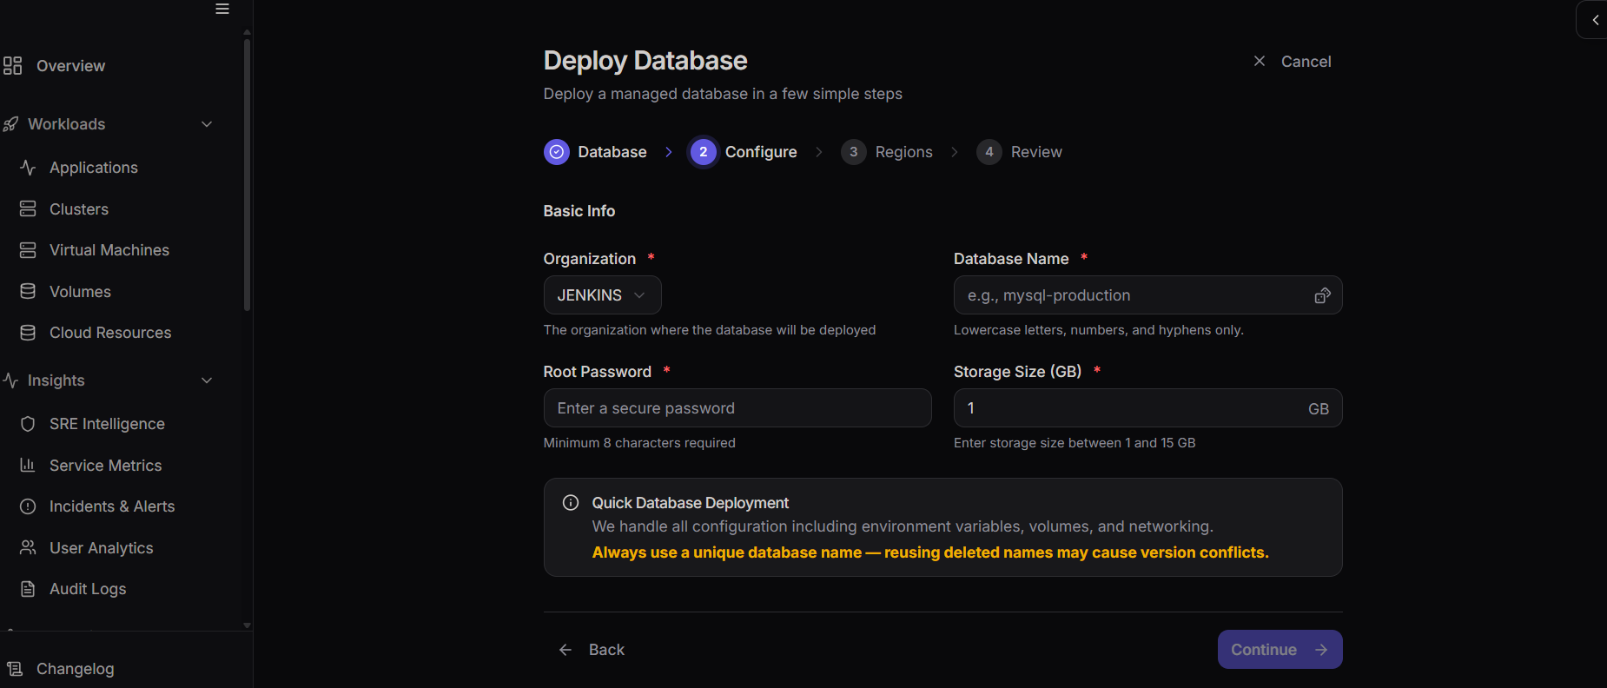Click the 'Basic Info' heading

[x=579, y=211]
